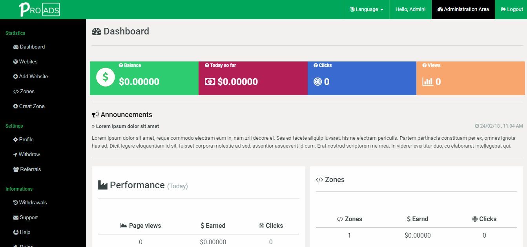
Task: Select Add Website in the sidebar
Action: click(31, 76)
